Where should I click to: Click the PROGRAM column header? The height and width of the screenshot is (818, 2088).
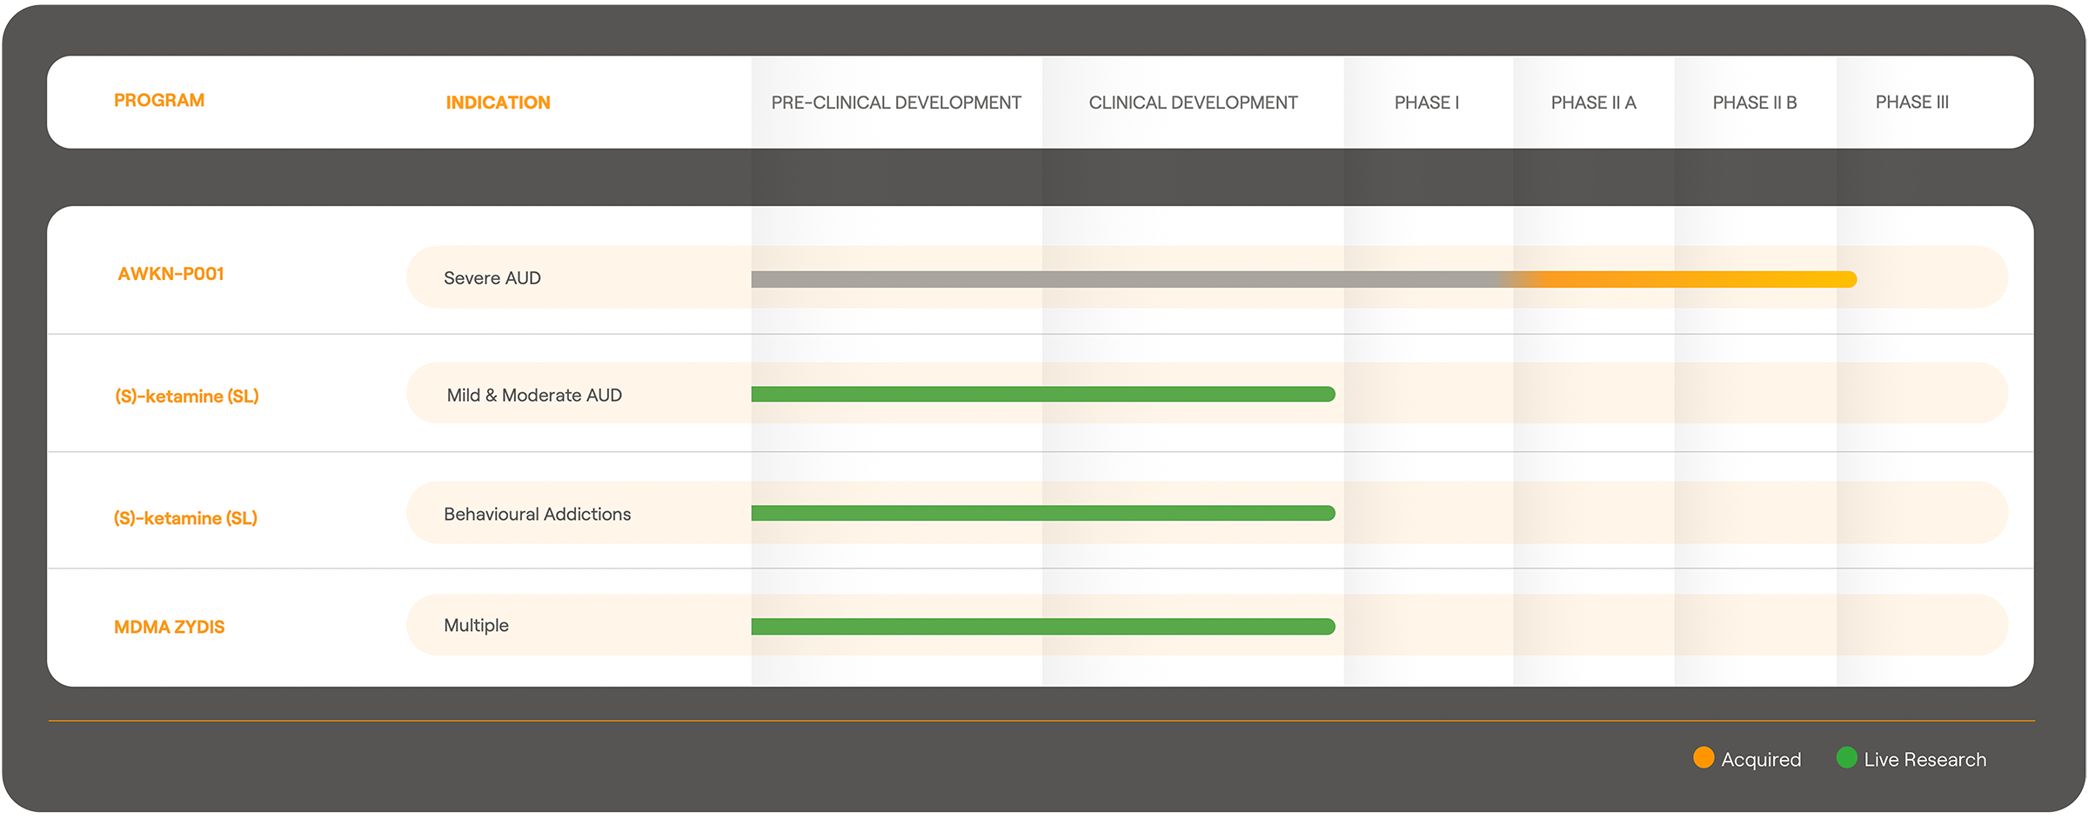(159, 101)
